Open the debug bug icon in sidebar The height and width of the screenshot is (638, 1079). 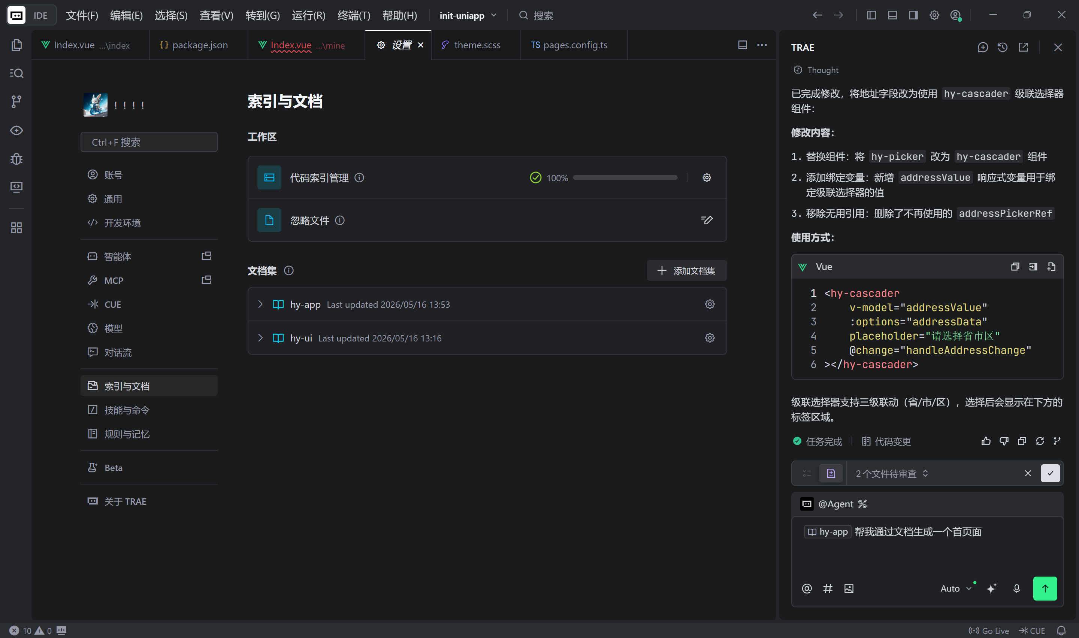tap(16, 159)
